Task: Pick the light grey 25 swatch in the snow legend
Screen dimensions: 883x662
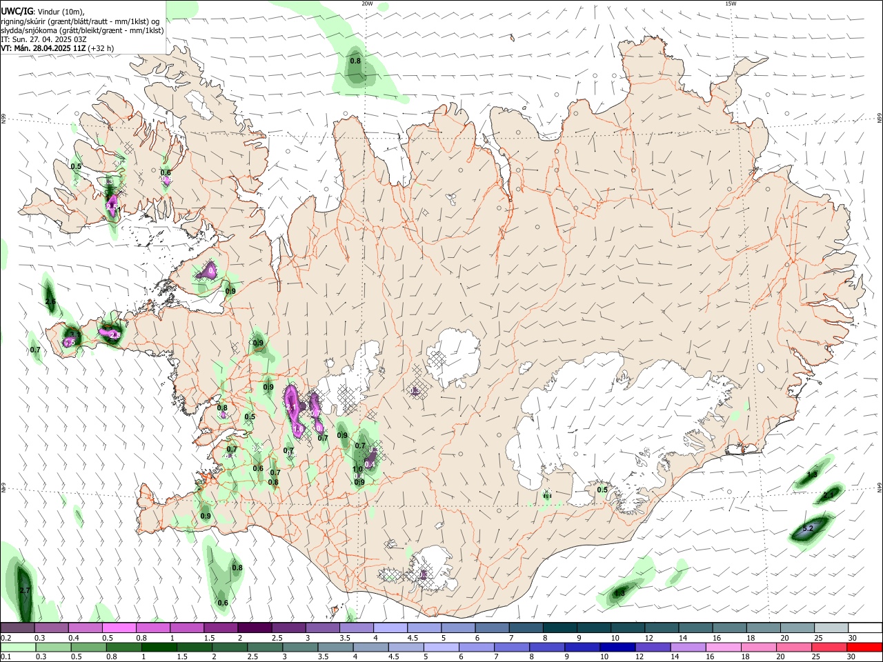Action: pos(830,628)
